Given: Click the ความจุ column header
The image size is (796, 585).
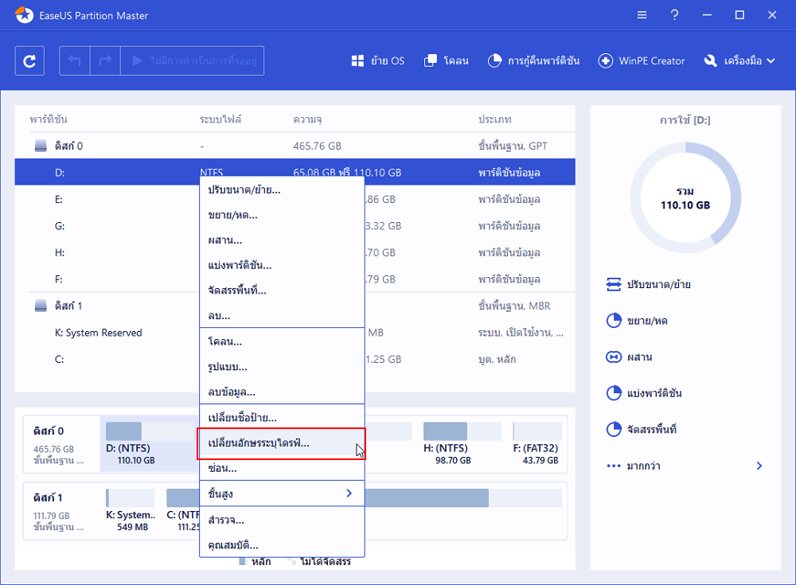Looking at the screenshot, I should coord(307,120).
